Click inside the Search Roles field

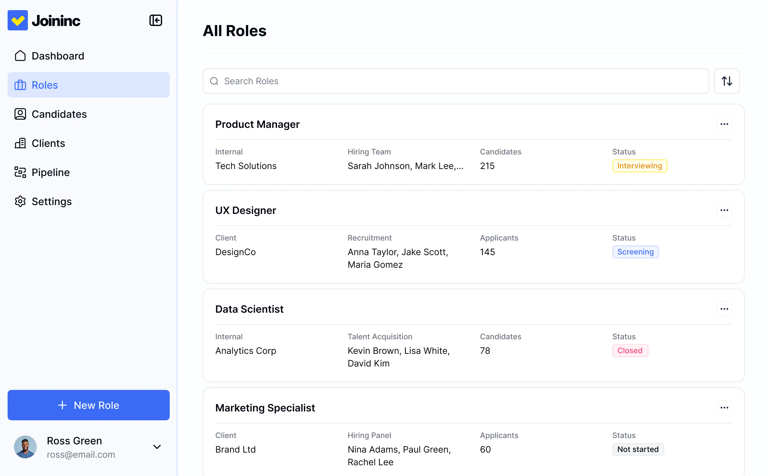380,81
